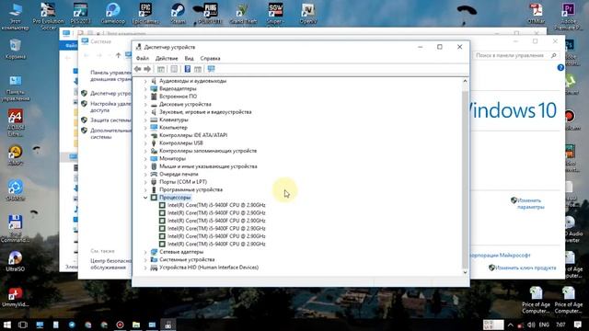Viewport: 589px width, 331px height.
Task: Open the Adobe Premiere Pro desktop icon
Action: pos(568,16)
